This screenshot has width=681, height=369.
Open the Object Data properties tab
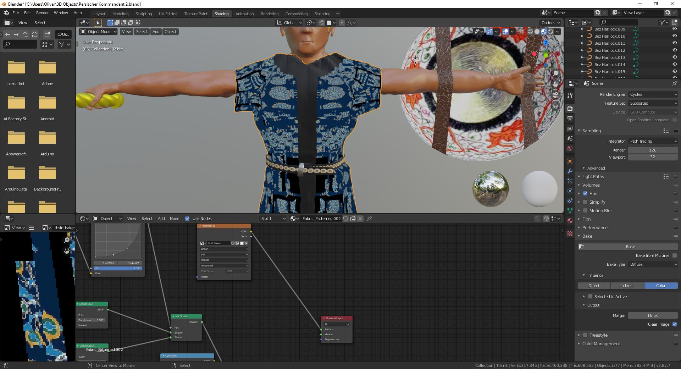[570, 211]
